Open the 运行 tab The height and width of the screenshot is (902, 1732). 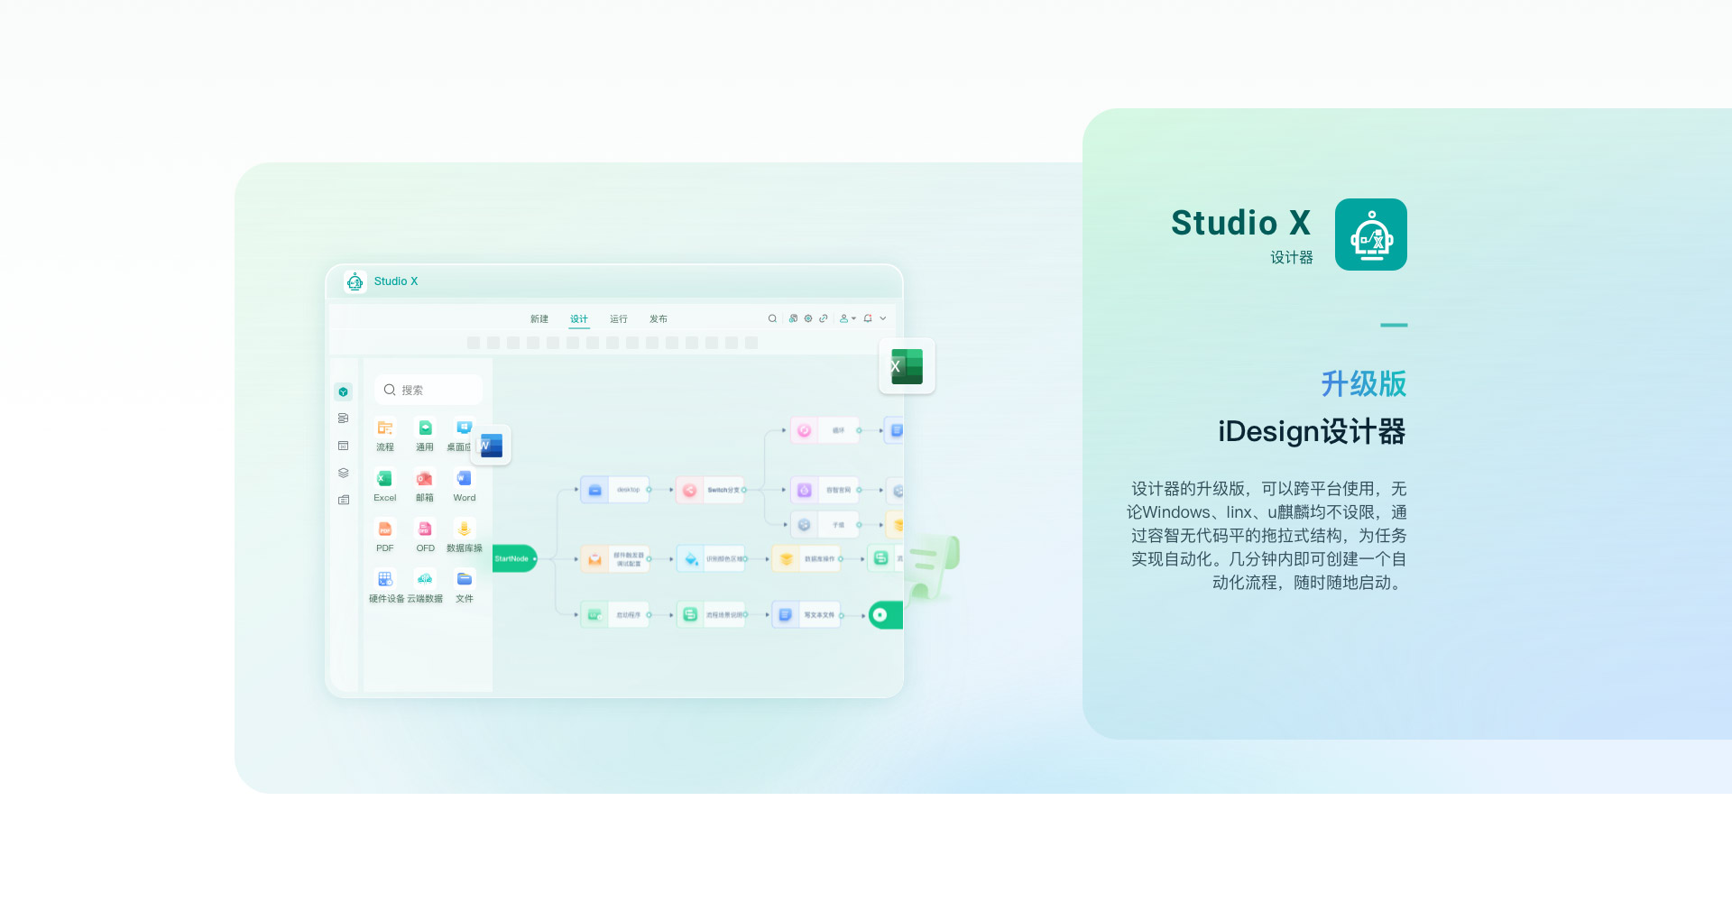(x=619, y=319)
